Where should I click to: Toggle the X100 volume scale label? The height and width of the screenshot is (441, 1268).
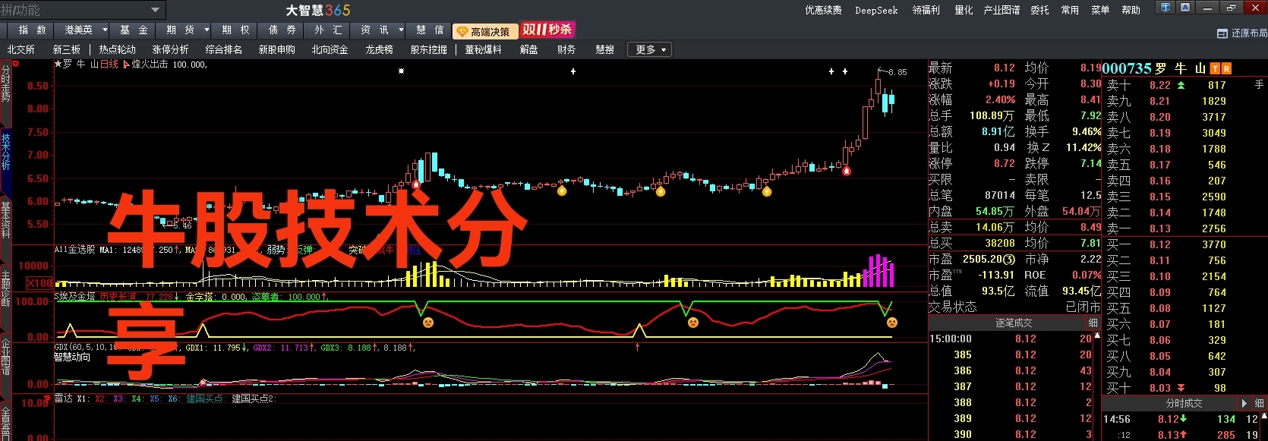click(39, 283)
